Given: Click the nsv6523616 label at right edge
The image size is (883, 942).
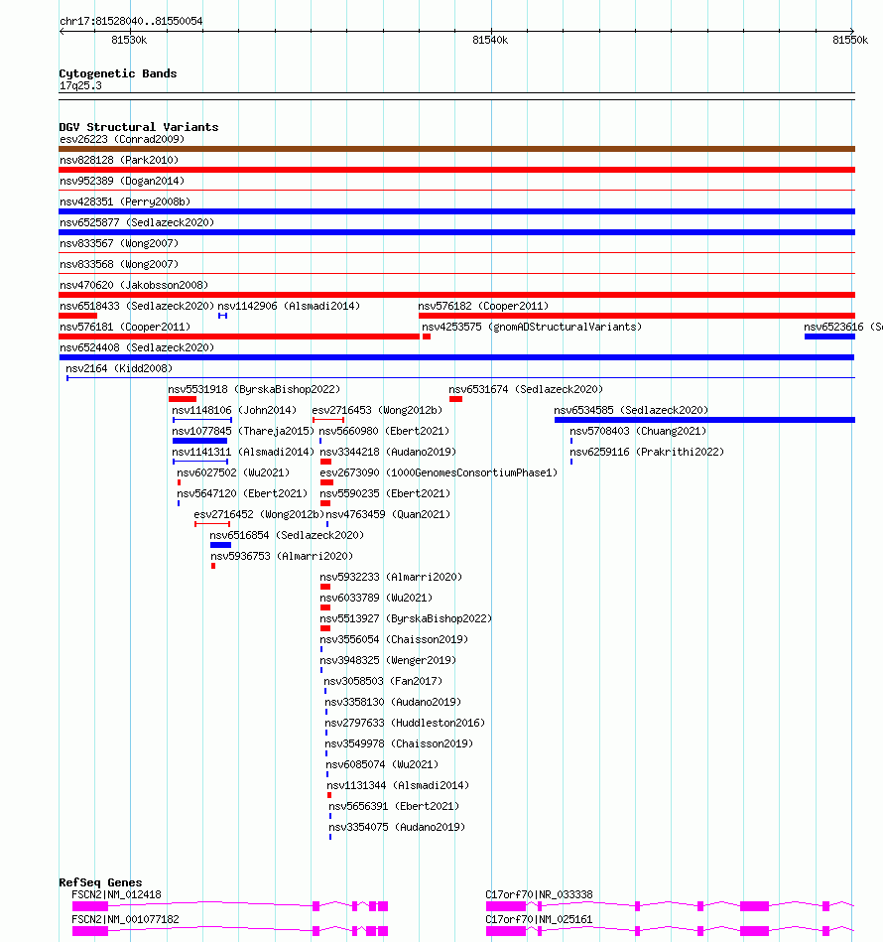Looking at the screenshot, I should pyautogui.click(x=842, y=327).
